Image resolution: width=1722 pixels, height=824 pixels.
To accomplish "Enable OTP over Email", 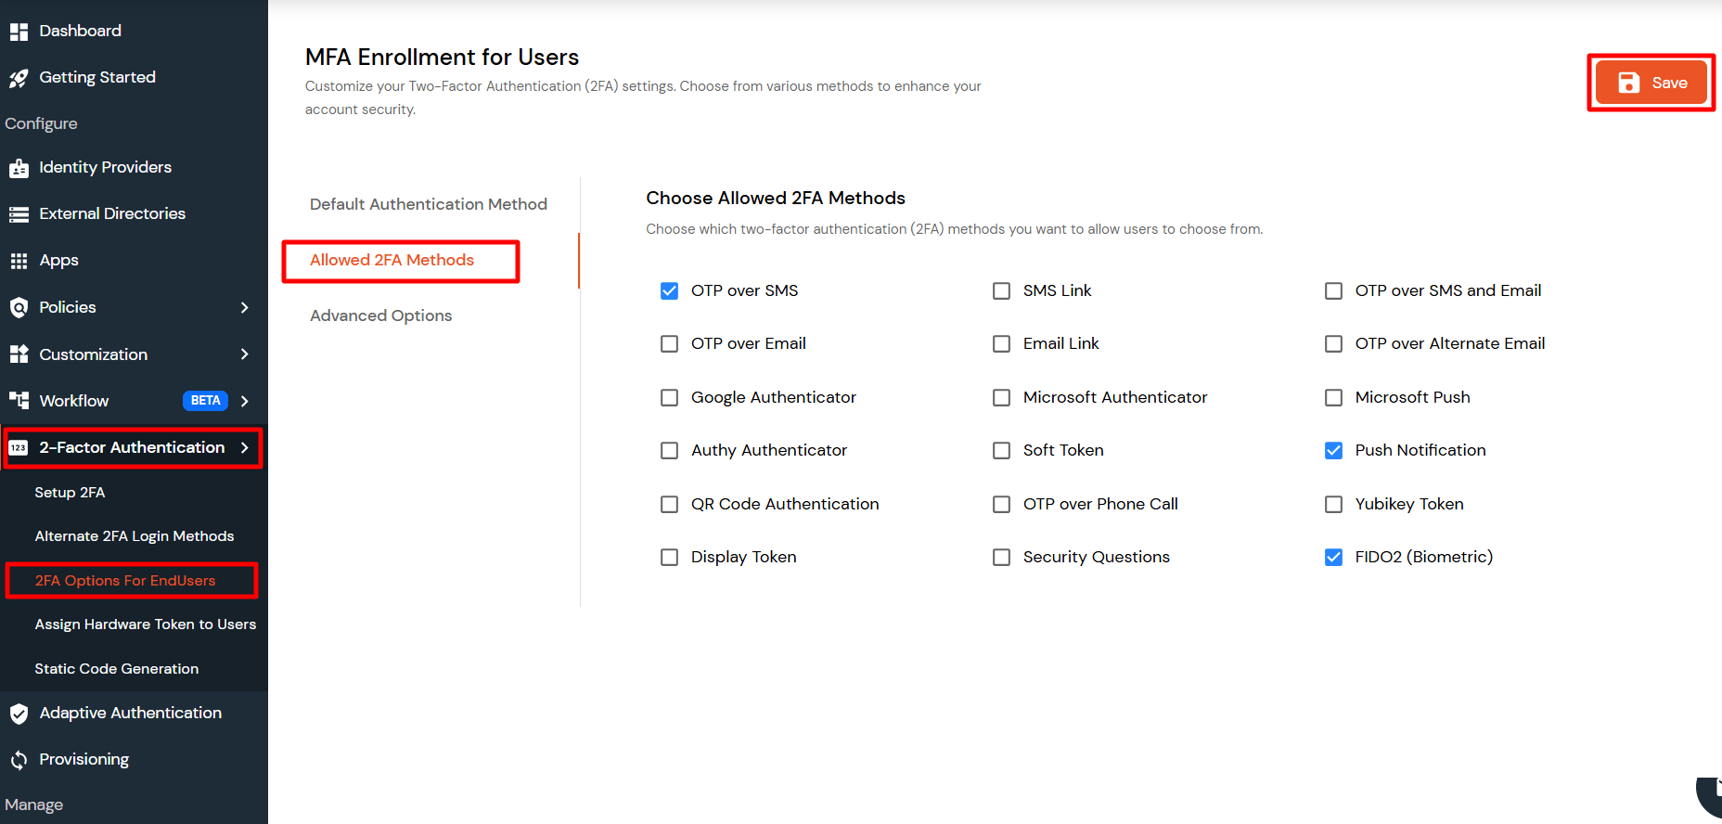I will pos(669,344).
